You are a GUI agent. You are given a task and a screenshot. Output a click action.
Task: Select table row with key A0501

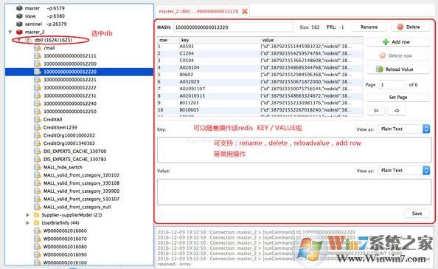(260, 46)
